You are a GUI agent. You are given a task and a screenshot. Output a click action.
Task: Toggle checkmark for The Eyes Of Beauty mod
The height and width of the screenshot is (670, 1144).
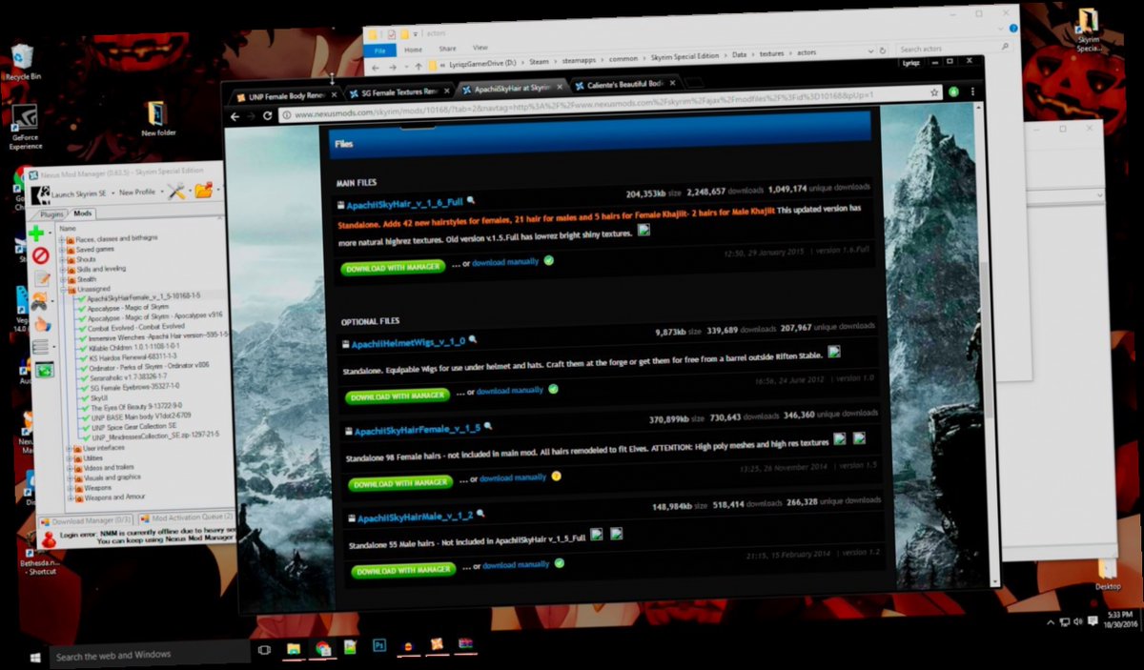coord(86,408)
